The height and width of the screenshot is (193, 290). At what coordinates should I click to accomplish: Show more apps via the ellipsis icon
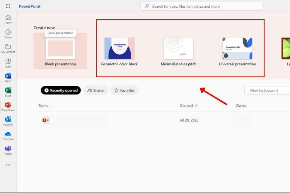click(8, 165)
